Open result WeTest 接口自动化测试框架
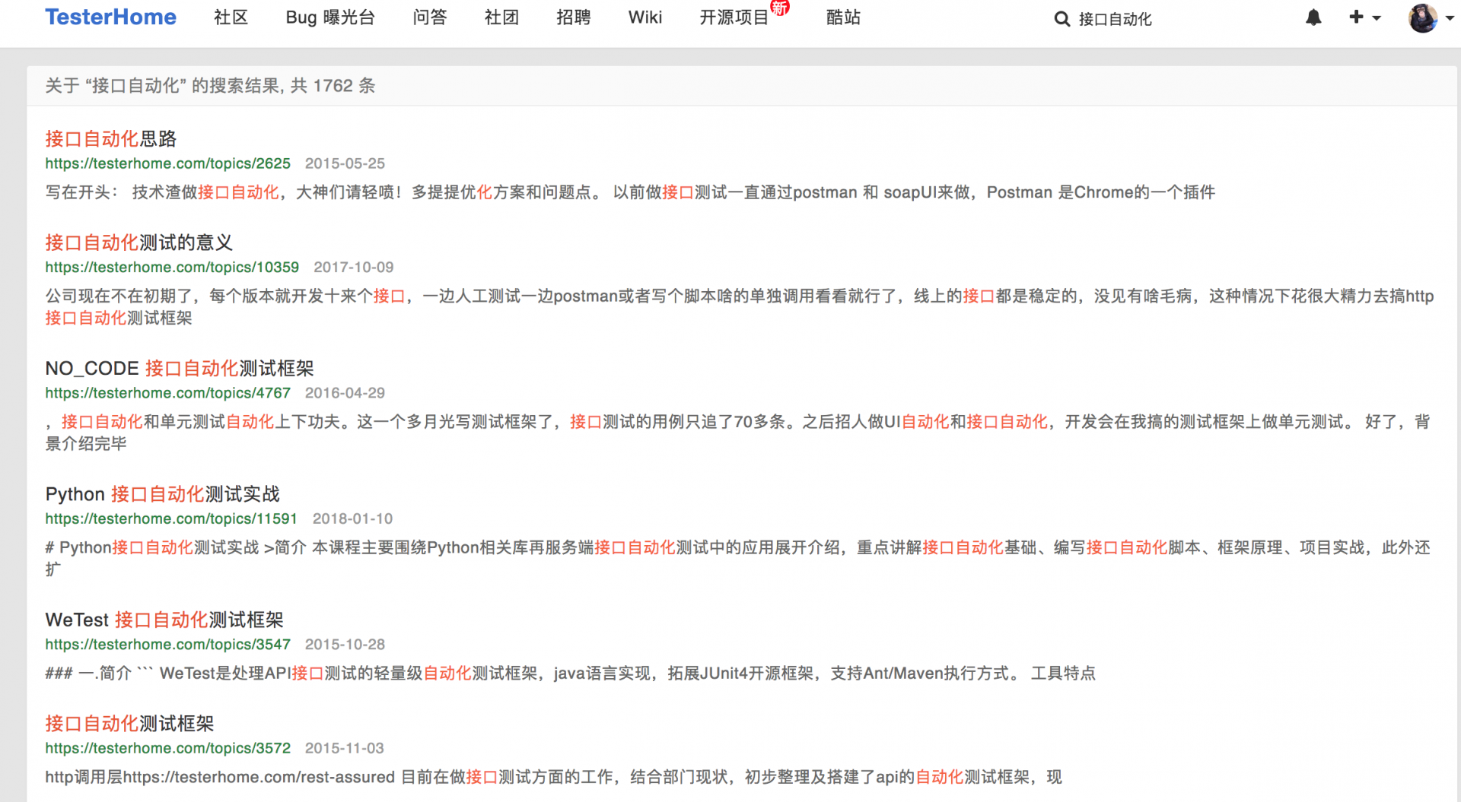 pos(164,620)
